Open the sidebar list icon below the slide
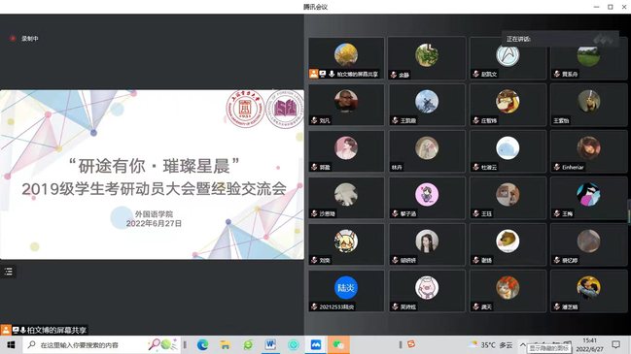This screenshot has width=631, height=354. (x=9, y=272)
